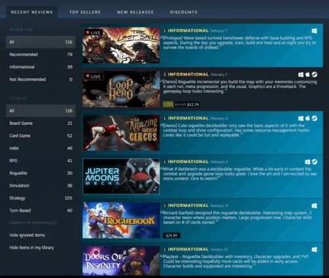329x278 pixels.
Task: Switch to the Top Sellers tab
Action: [x=85, y=12]
